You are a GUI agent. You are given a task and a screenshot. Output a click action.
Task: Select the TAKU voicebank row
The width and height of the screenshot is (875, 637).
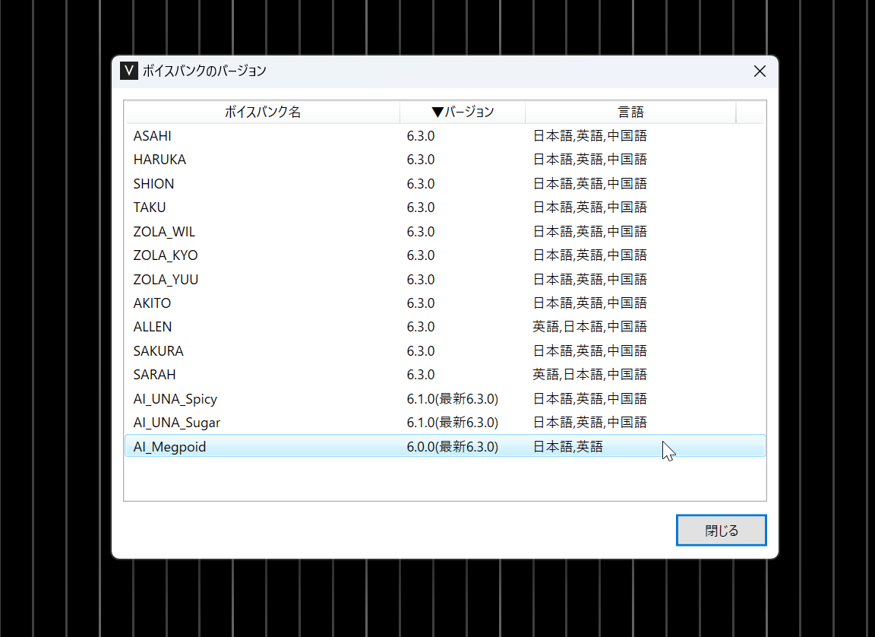click(445, 207)
